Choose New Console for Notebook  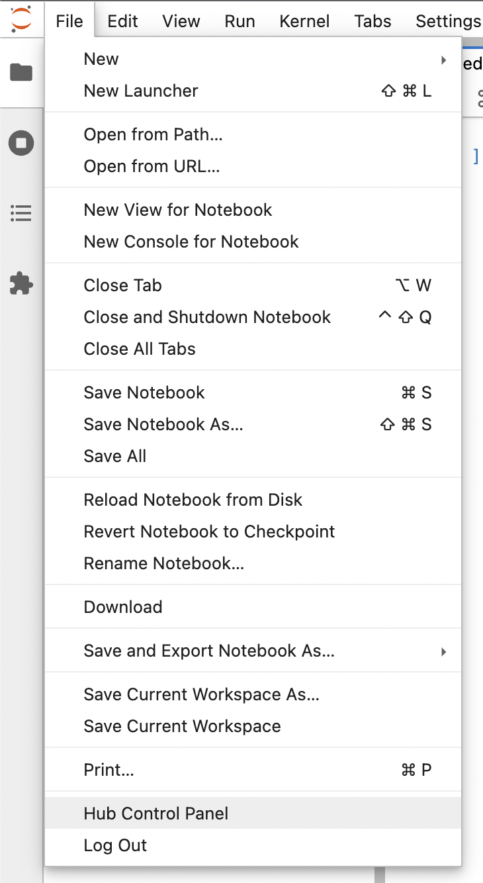click(x=253, y=242)
